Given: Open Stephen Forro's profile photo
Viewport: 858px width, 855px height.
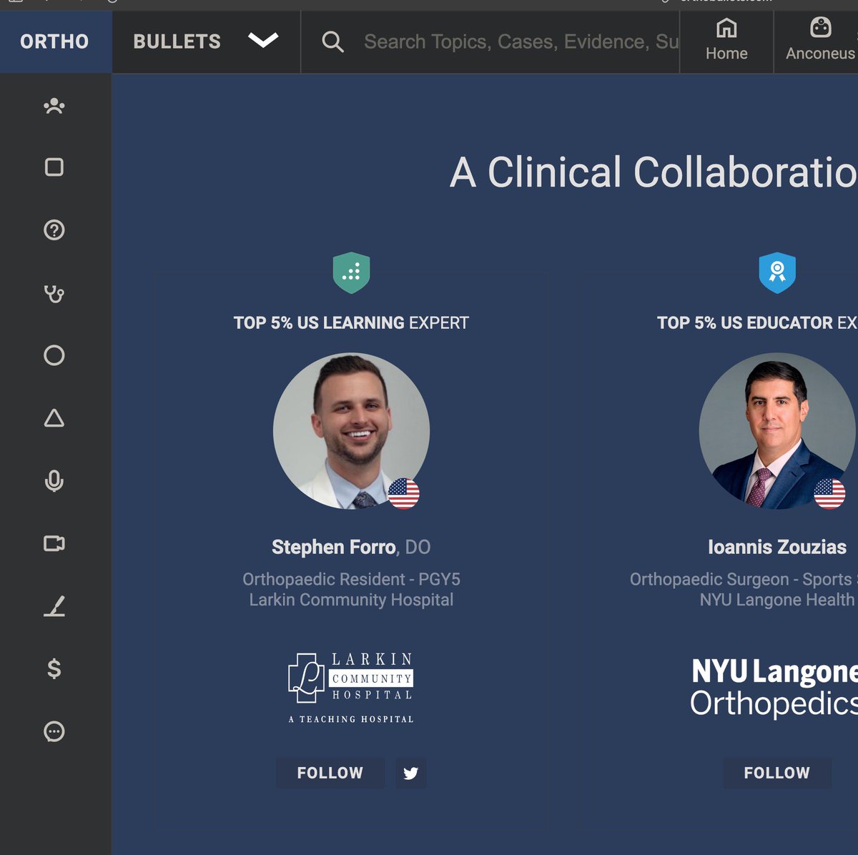Looking at the screenshot, I should point(351,431).
